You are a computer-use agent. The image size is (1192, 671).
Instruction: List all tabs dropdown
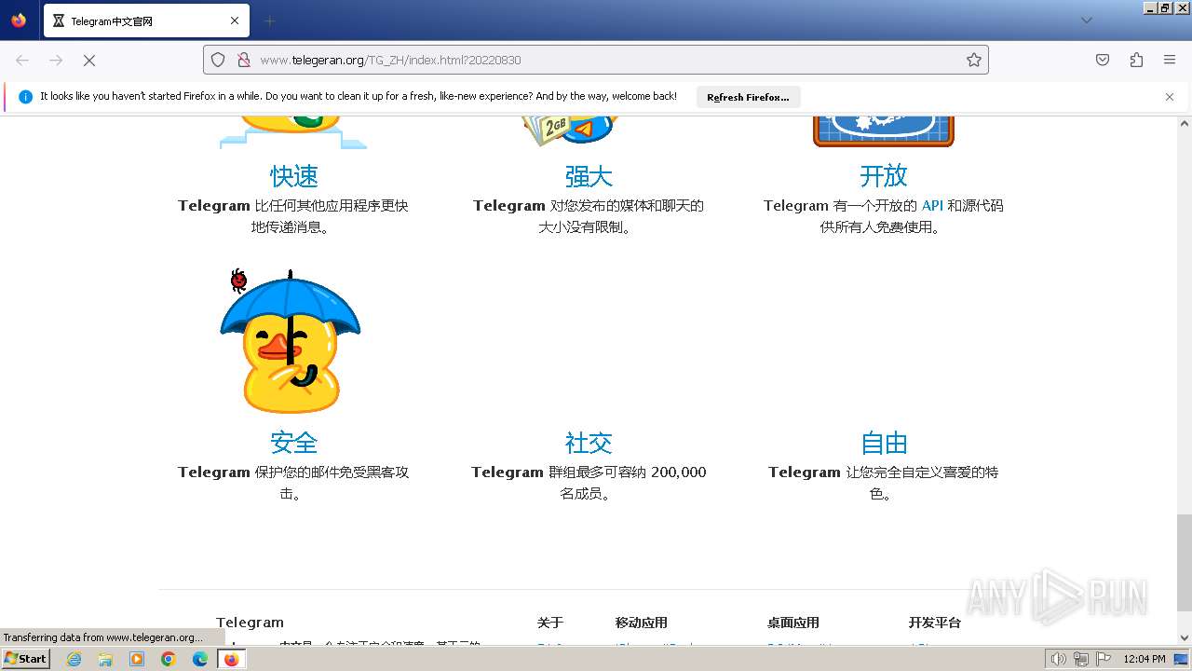pos(1087,21)
